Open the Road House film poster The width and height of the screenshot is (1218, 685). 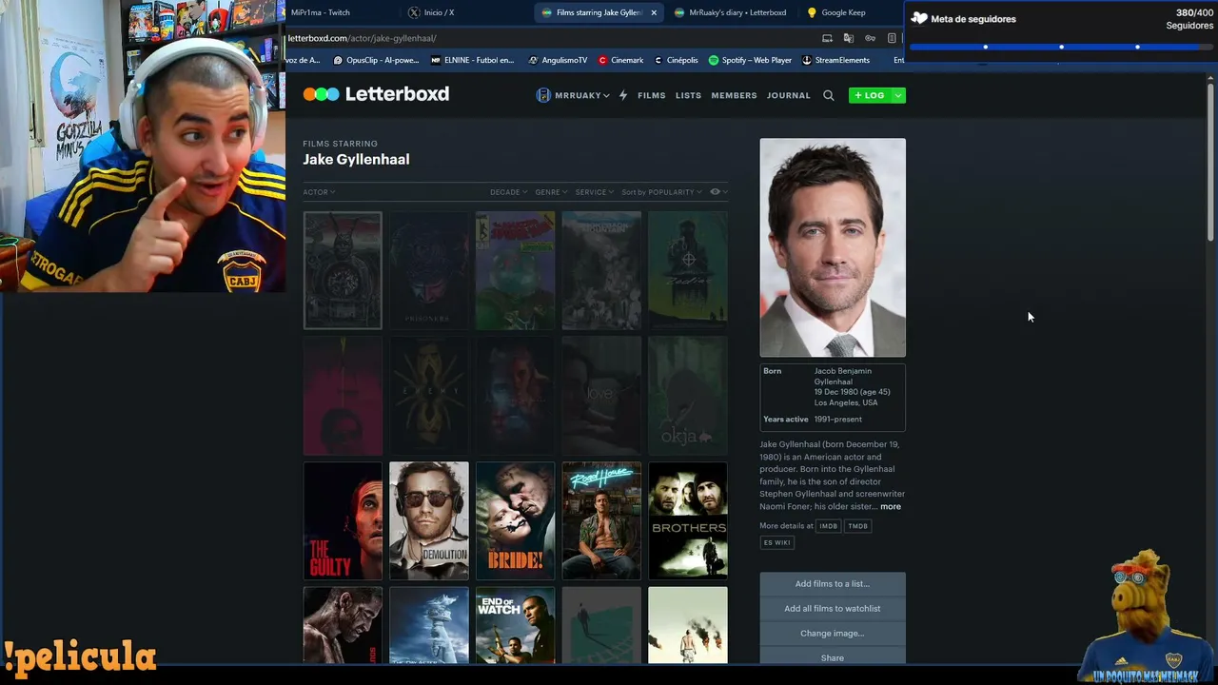tap(601, 520)
